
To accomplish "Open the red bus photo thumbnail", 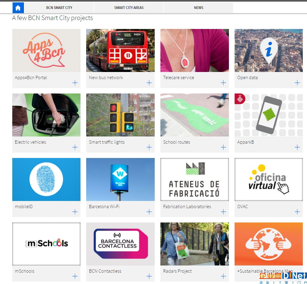I will coord(120,50).
